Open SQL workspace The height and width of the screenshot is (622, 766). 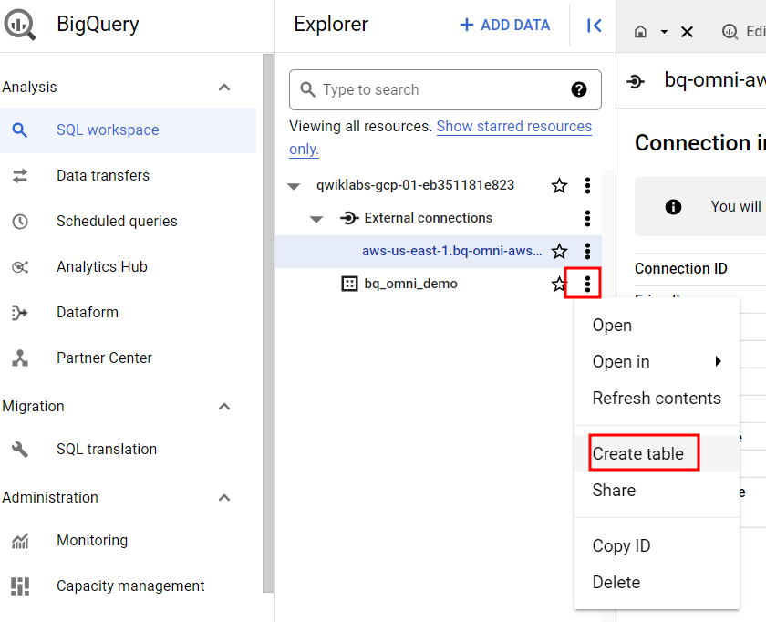[x=128, y=130]
